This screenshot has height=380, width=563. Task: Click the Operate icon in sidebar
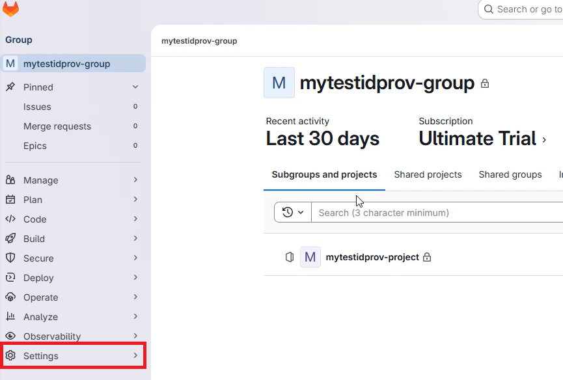(10, 297)
